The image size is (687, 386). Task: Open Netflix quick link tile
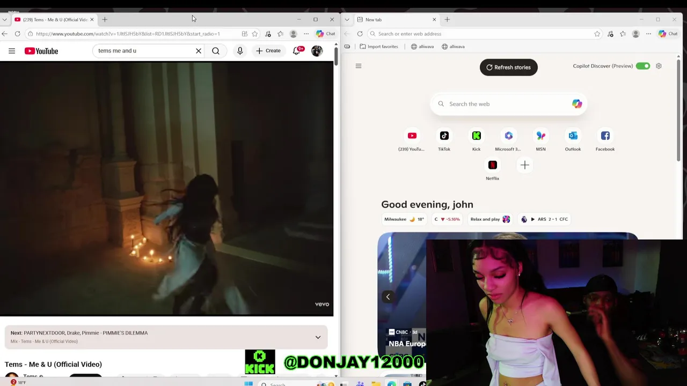click(x=492, y=169)
